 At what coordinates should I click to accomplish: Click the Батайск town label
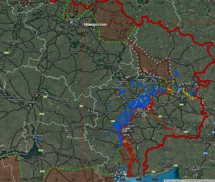click(x=197, y=172)
